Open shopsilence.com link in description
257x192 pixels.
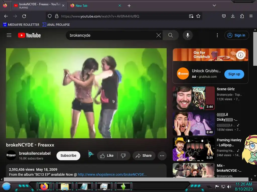112,174
